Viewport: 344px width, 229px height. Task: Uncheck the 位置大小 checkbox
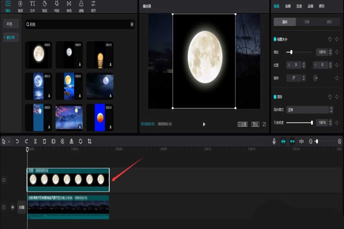(275, 39)
